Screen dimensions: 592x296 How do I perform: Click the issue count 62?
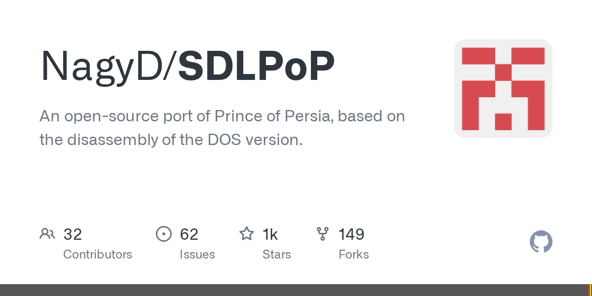[189, 234]
